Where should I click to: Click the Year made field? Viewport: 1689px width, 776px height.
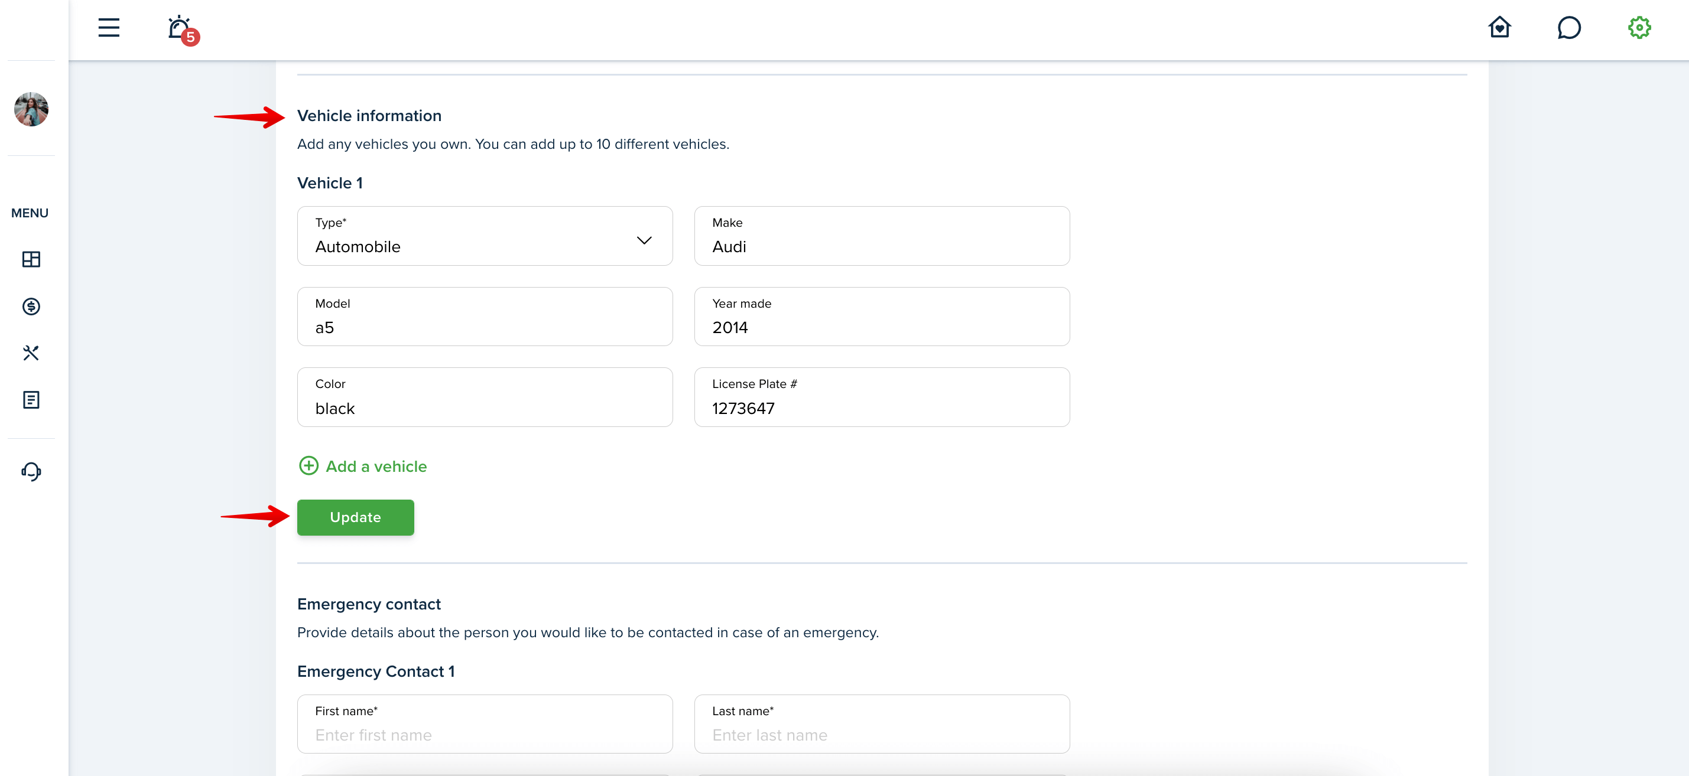tap(882, 317)
